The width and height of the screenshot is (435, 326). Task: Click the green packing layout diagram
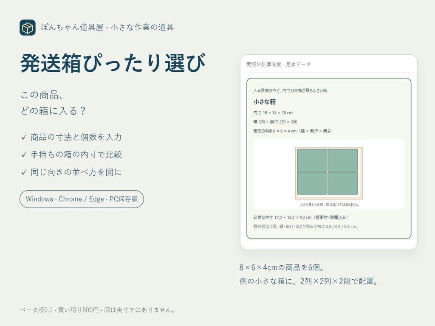pos(329,173)
